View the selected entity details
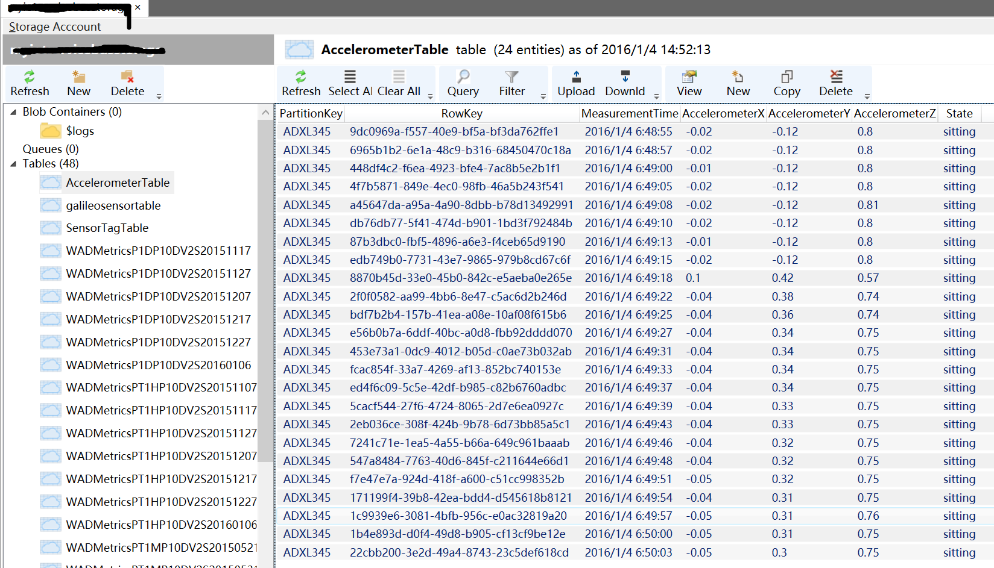 (688, 83)
